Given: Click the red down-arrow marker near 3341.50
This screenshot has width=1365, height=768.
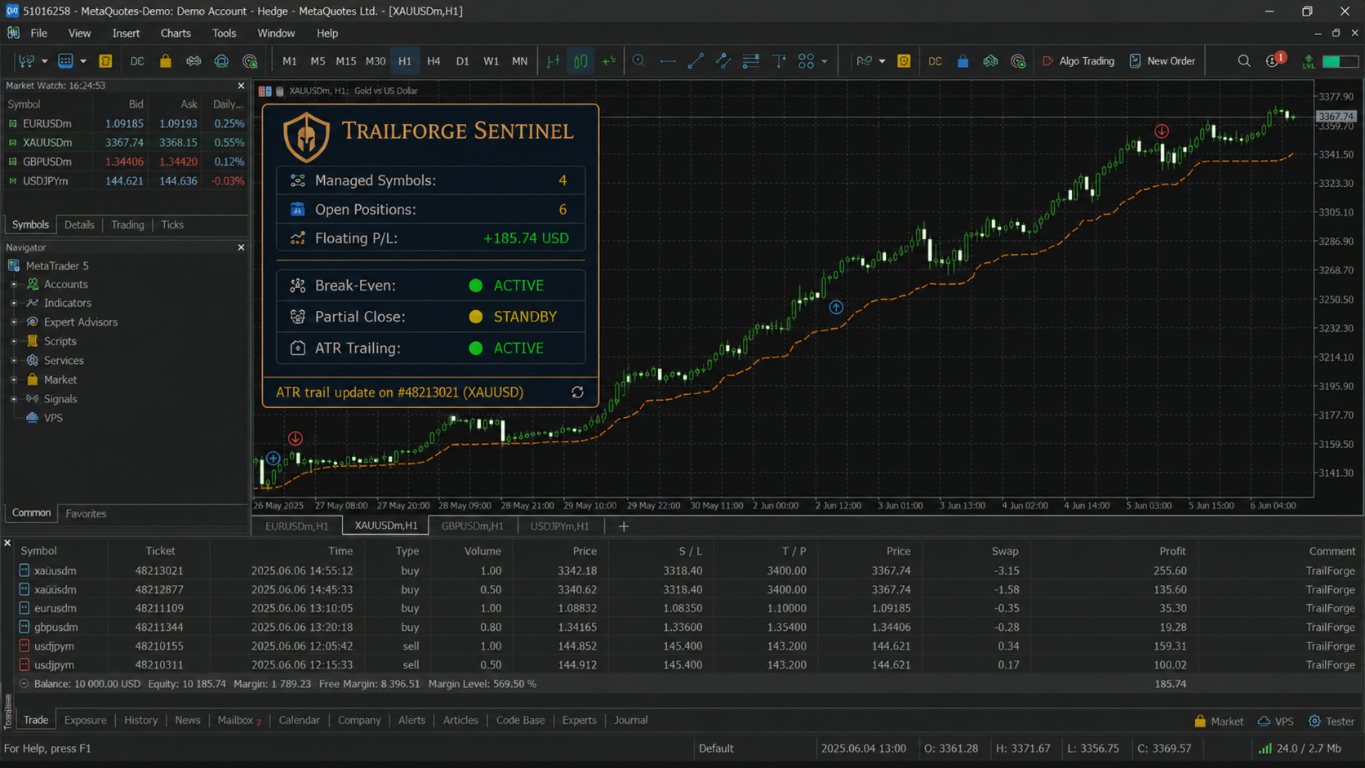Looking at the screenshot, I should pos(1162,131).
